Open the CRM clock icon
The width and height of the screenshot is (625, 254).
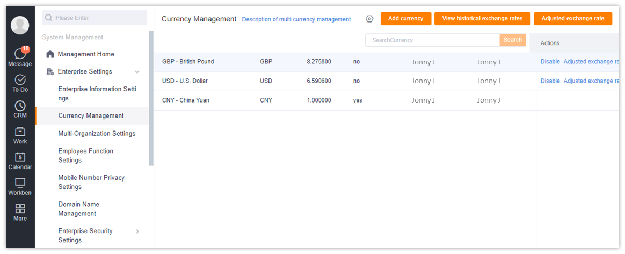pos(20,106)
